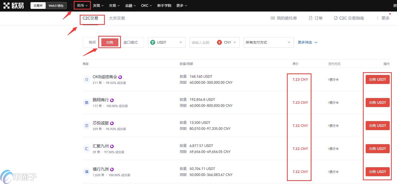The height and width of the screenshot is (184, 397).
Task: Open the top nav 更多 menu
Action: click(182, 6)
